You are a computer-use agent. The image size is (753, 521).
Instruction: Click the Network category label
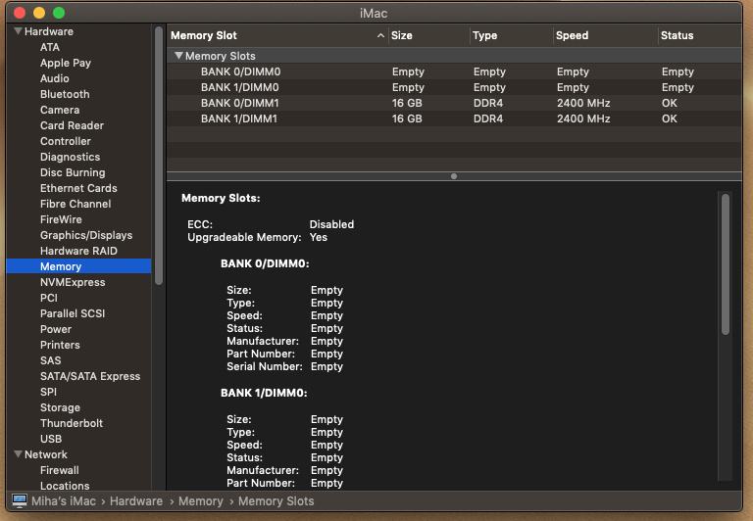(x=46, y=453)
